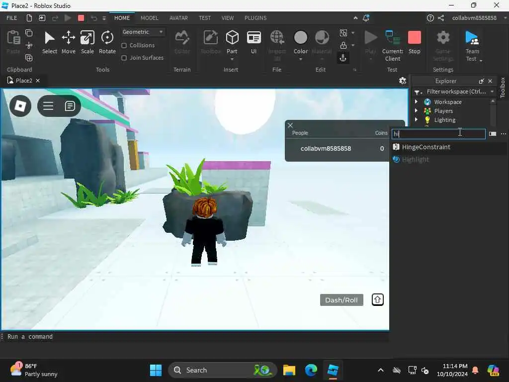Open File Explorer from taskbar

click(289, 370)
